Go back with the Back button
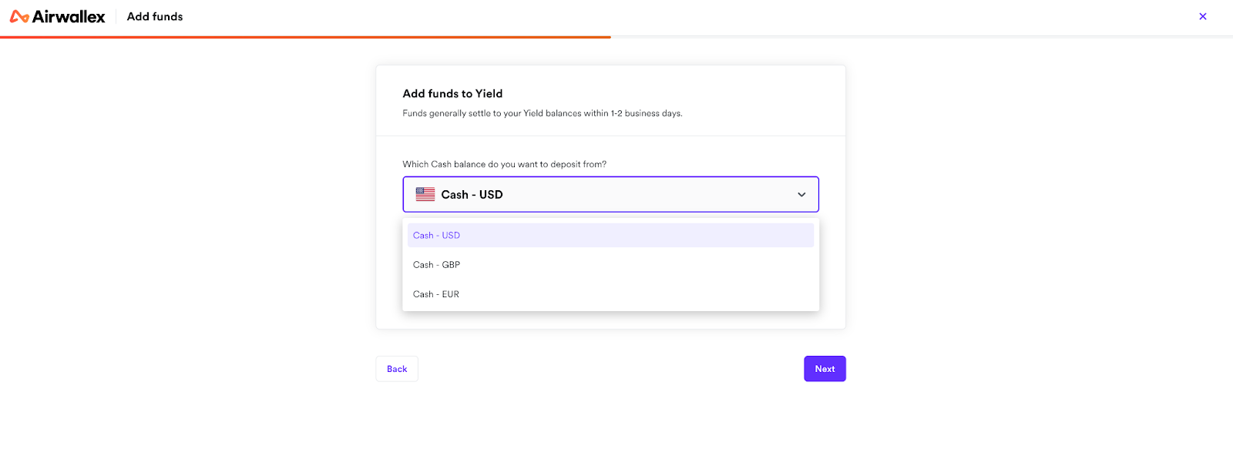 pos(397,369)
